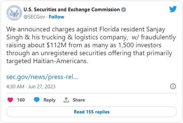Screen dimensions: 183x123
Task: Open the @SECGov handle
Action: coord(34,17)
